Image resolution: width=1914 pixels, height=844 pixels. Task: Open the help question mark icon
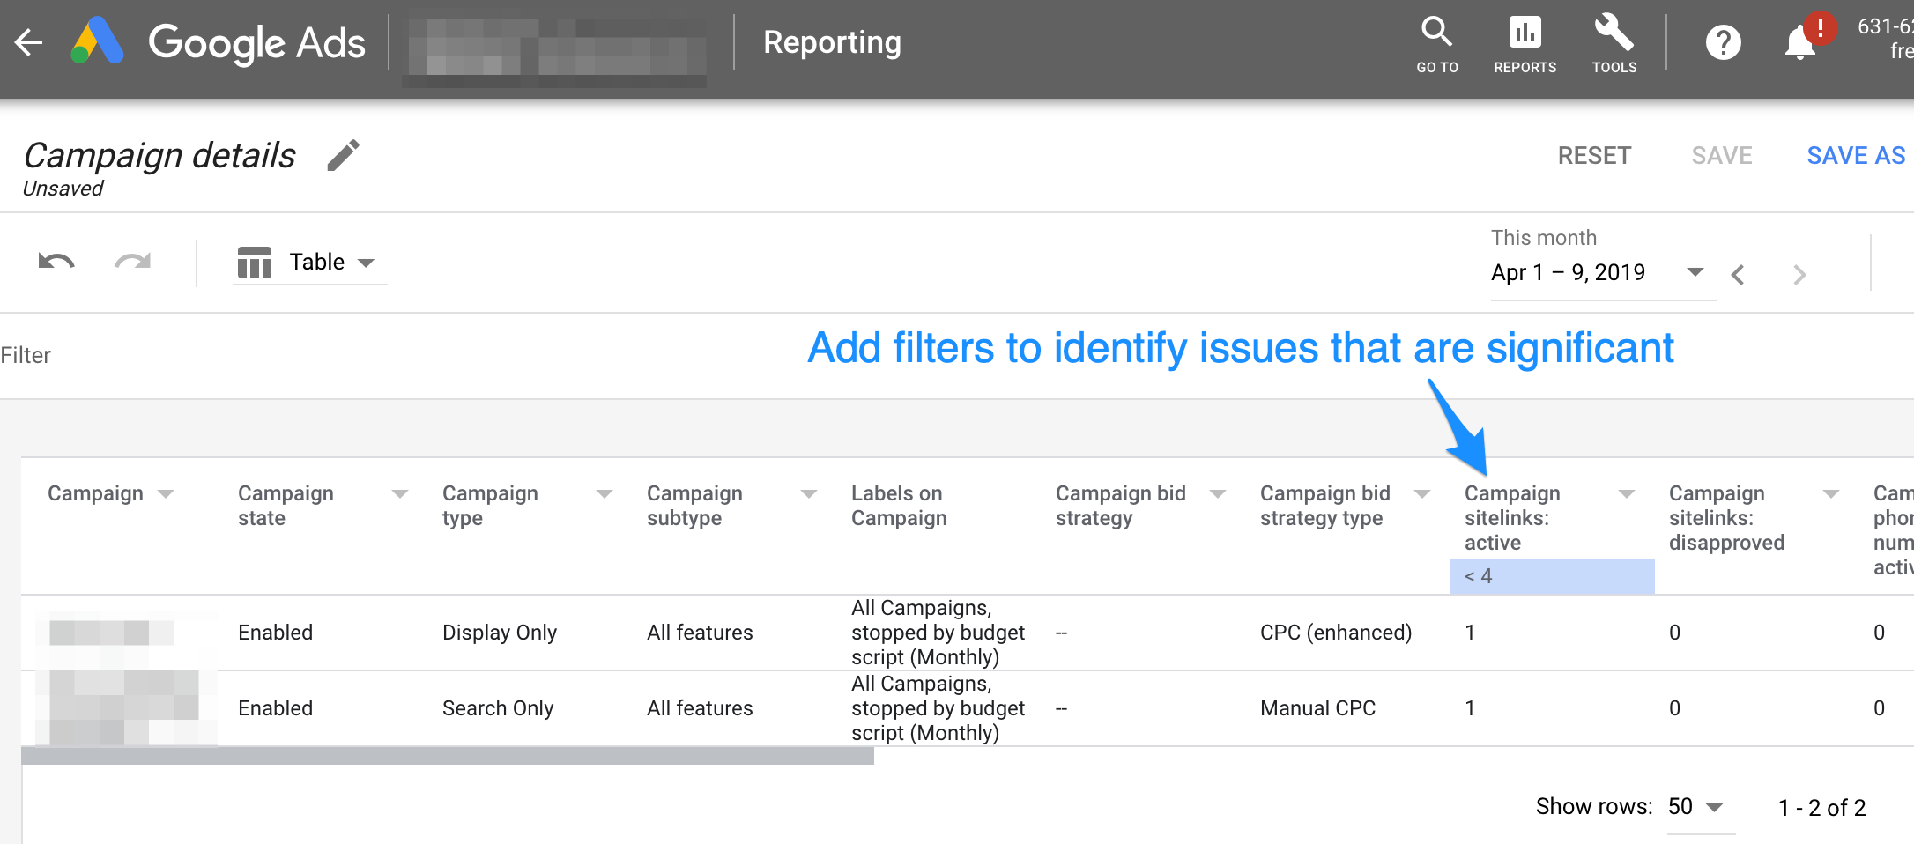(x=1723, y=42)
